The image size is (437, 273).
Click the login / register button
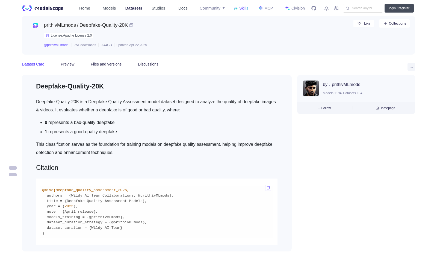tap(399, 8)
